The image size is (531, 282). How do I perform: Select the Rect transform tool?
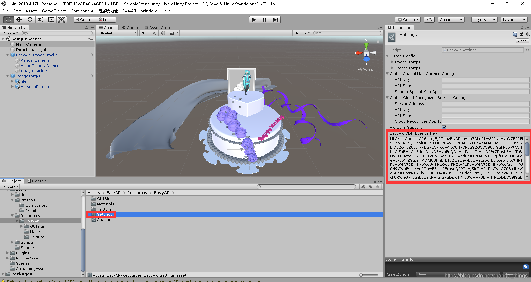click(x=51, y=20)
